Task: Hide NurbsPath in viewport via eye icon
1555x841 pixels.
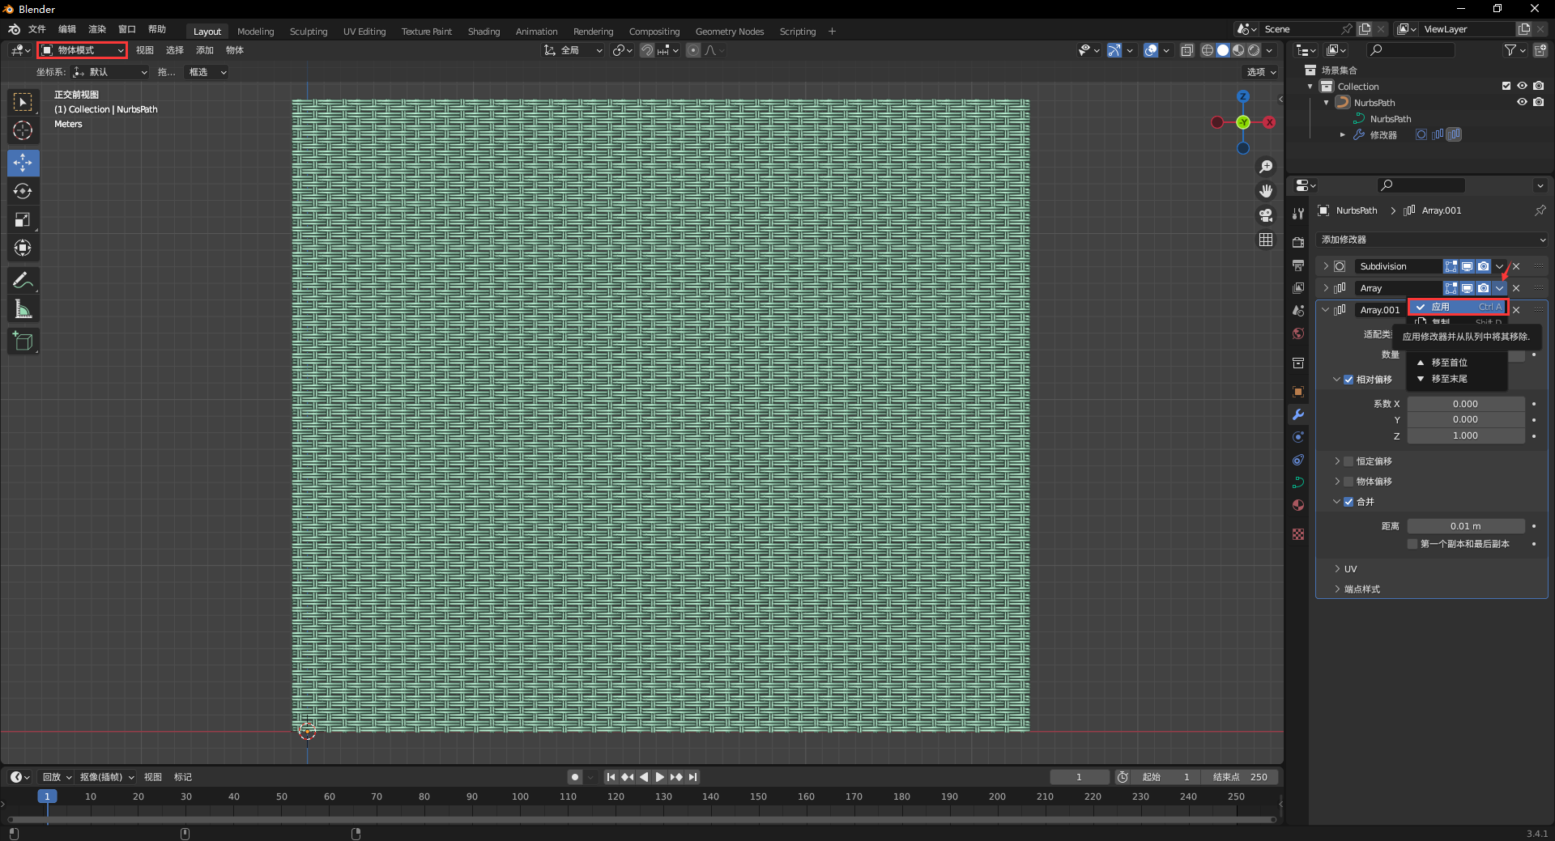Action: point(1522,102)
